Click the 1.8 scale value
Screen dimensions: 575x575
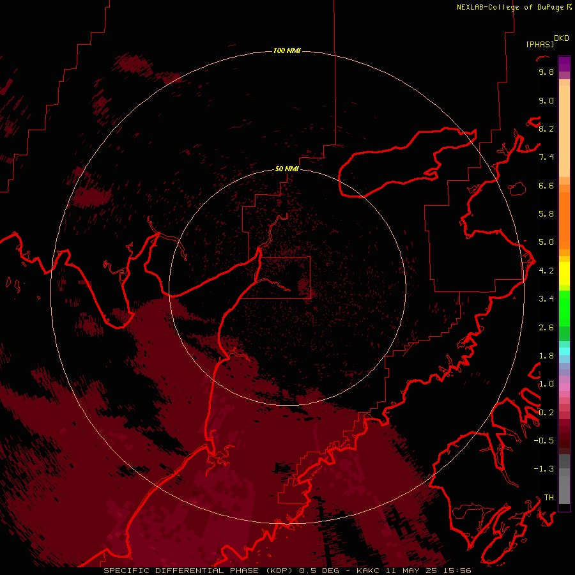(x=546, y=356)
